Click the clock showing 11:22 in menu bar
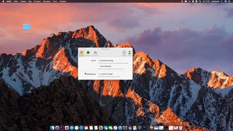Image resolution: width=233 pixels, height=131 pixels. pos(206,1)
